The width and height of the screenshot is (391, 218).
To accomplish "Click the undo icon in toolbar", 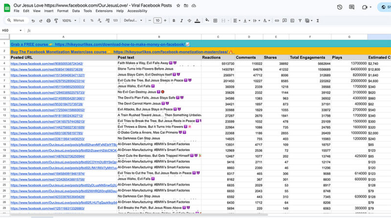I will click(33, 21).
